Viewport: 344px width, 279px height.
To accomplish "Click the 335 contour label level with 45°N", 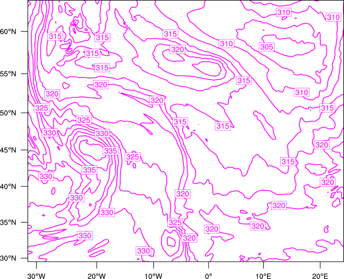I will click(x=111, y=151).
